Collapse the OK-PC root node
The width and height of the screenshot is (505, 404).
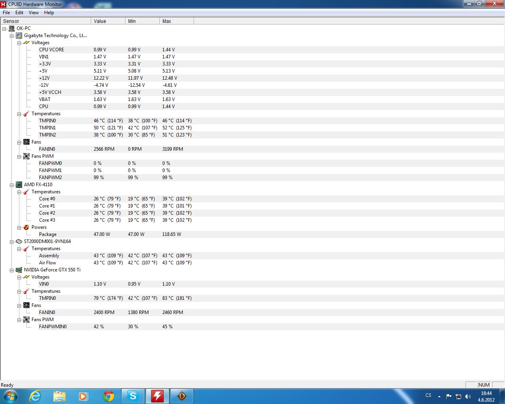pos(4,29)
